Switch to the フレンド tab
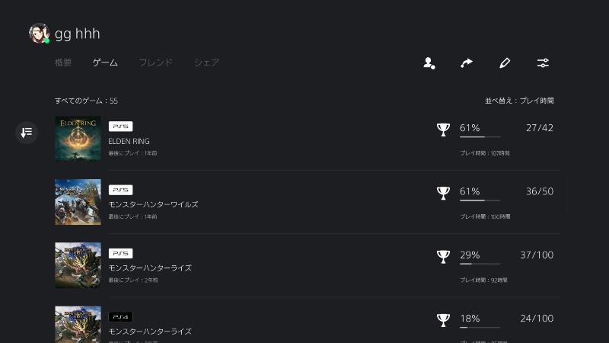Image resolution: width=609 pixels, height=343 pixels. 156,63
